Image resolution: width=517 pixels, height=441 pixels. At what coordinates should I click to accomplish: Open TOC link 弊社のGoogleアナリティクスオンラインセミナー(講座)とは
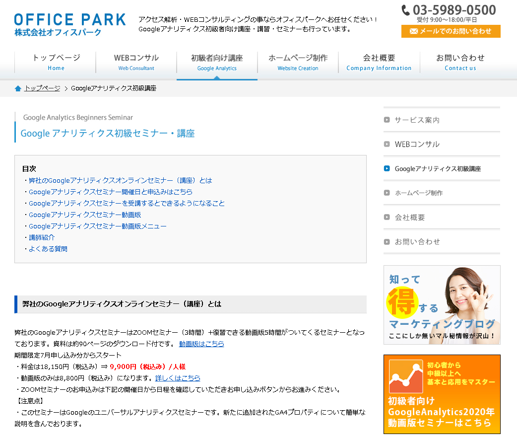click(121, 181)
